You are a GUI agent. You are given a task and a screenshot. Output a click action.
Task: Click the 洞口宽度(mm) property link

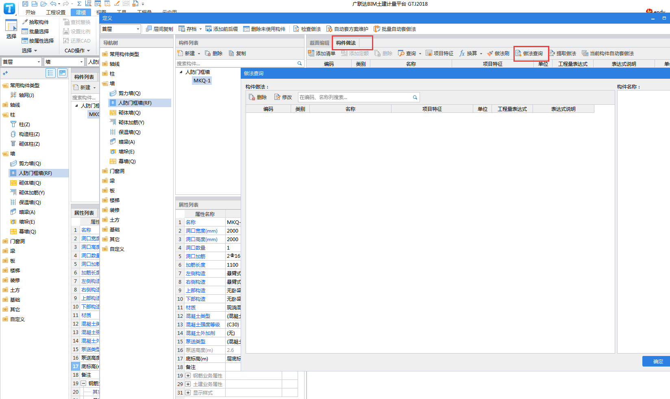202,231
